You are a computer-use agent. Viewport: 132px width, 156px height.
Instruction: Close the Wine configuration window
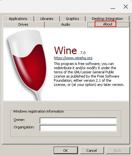tap(126, 7)
